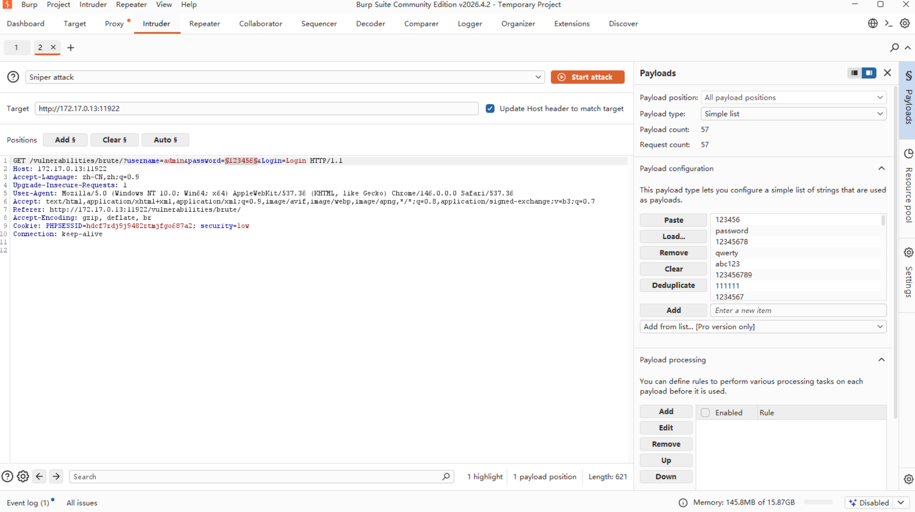Image resolution: width=915 pixels, height=512 pixels.
Task: Open the Payload type Simple list dropdown
Action: (793, 114)
